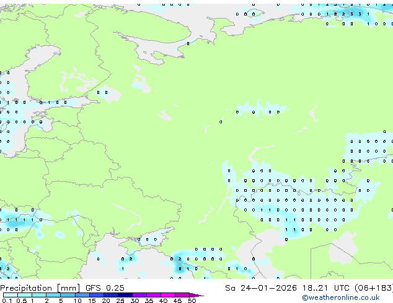The image size is (393, 303).
Task: Click the '18..21 UTC' time text
Action: (325, 288)
